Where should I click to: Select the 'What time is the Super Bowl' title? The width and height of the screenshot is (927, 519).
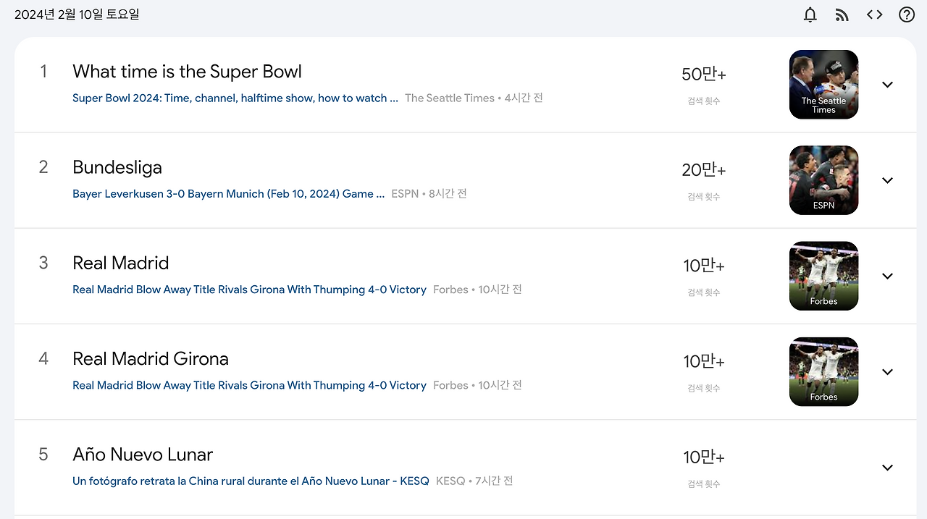pyautogui.click(x=187, y=72)
